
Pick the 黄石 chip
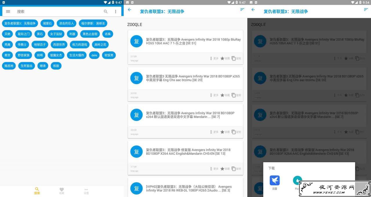(40, 34)
